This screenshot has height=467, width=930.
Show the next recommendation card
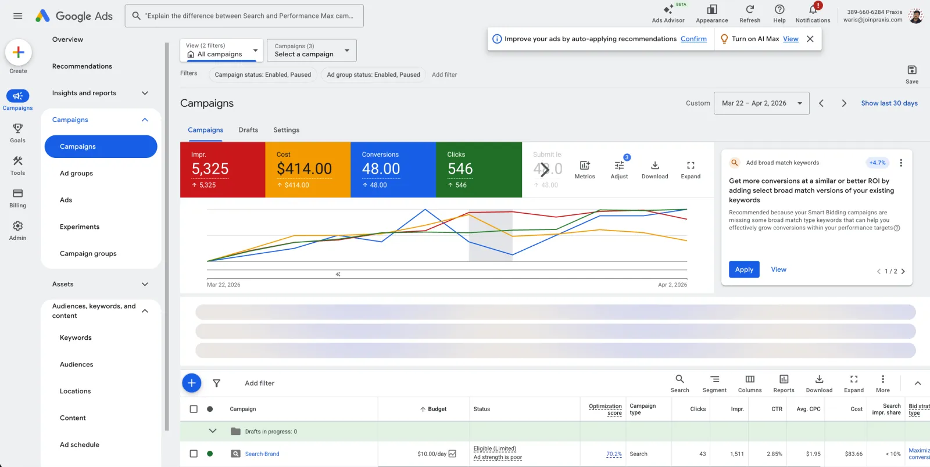coord(903,271)
